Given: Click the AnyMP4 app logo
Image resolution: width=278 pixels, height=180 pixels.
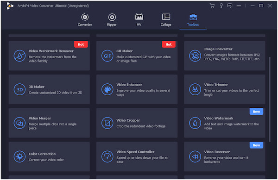Looking at the screenshot, I should click(x=10, y=6).
